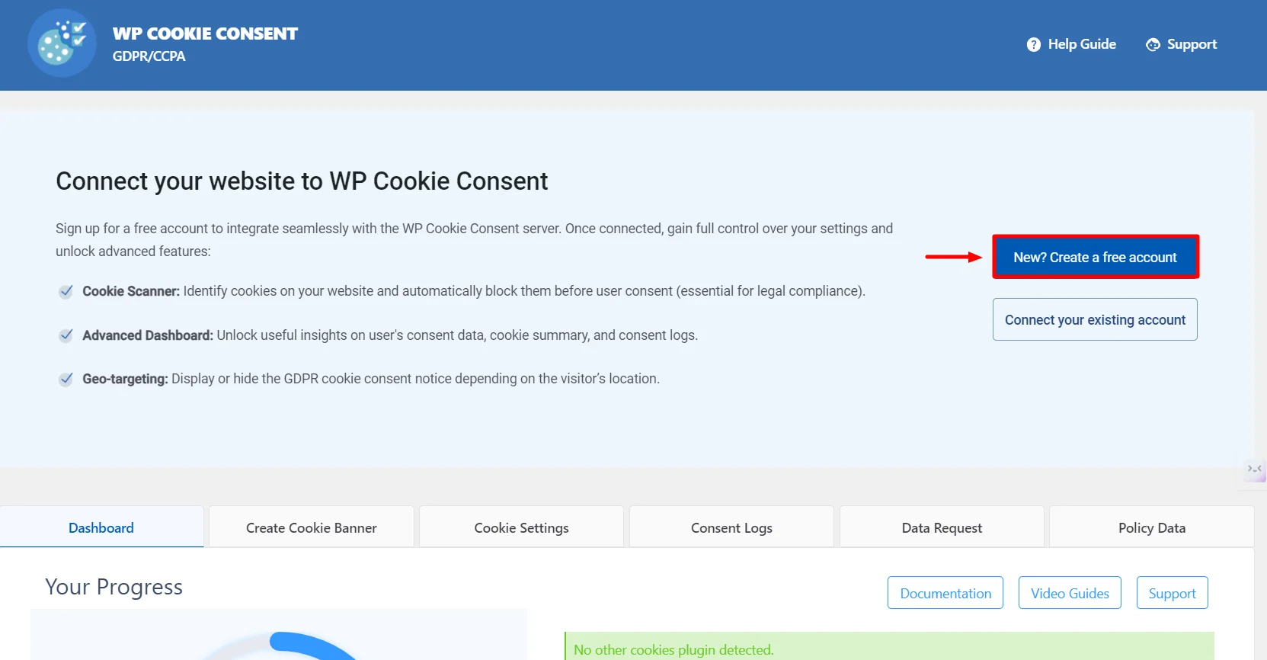
Task: Go to the Cookie Settings tab
Action: tap(521, 528)
